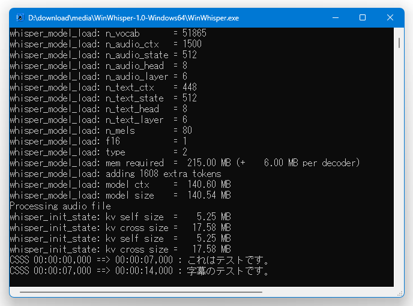Click the second kv self size 5.25 MB line
This screenshot has width=413, height=306.
pos(121,239)
